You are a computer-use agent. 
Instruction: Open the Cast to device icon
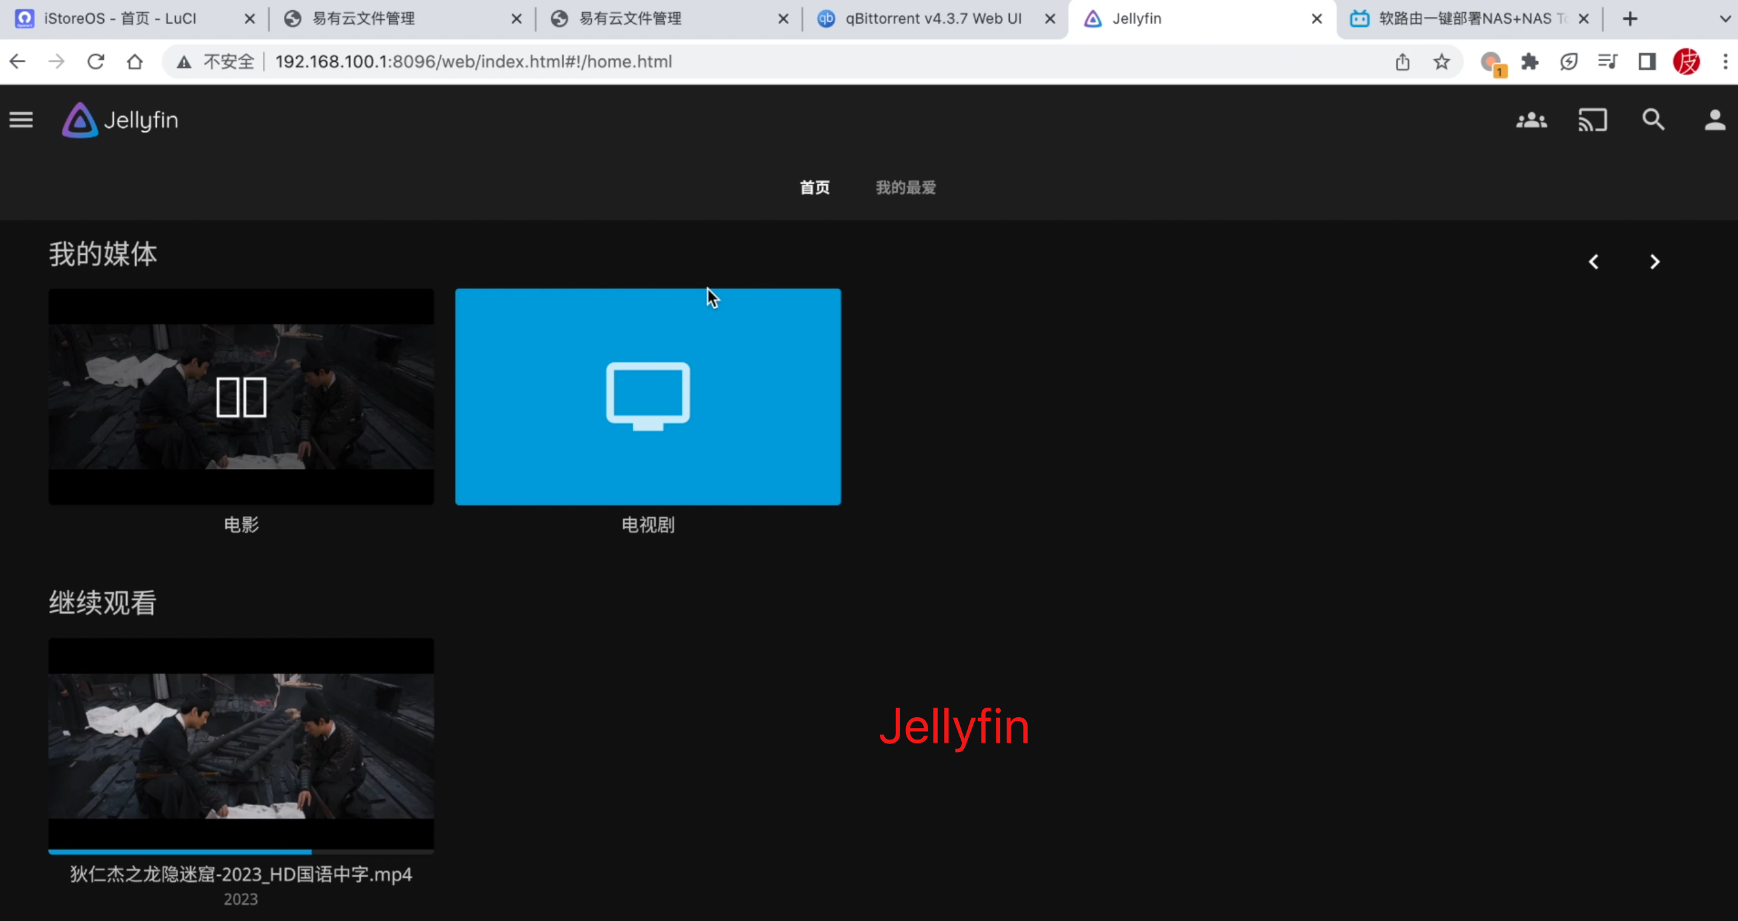point(1593,120)
